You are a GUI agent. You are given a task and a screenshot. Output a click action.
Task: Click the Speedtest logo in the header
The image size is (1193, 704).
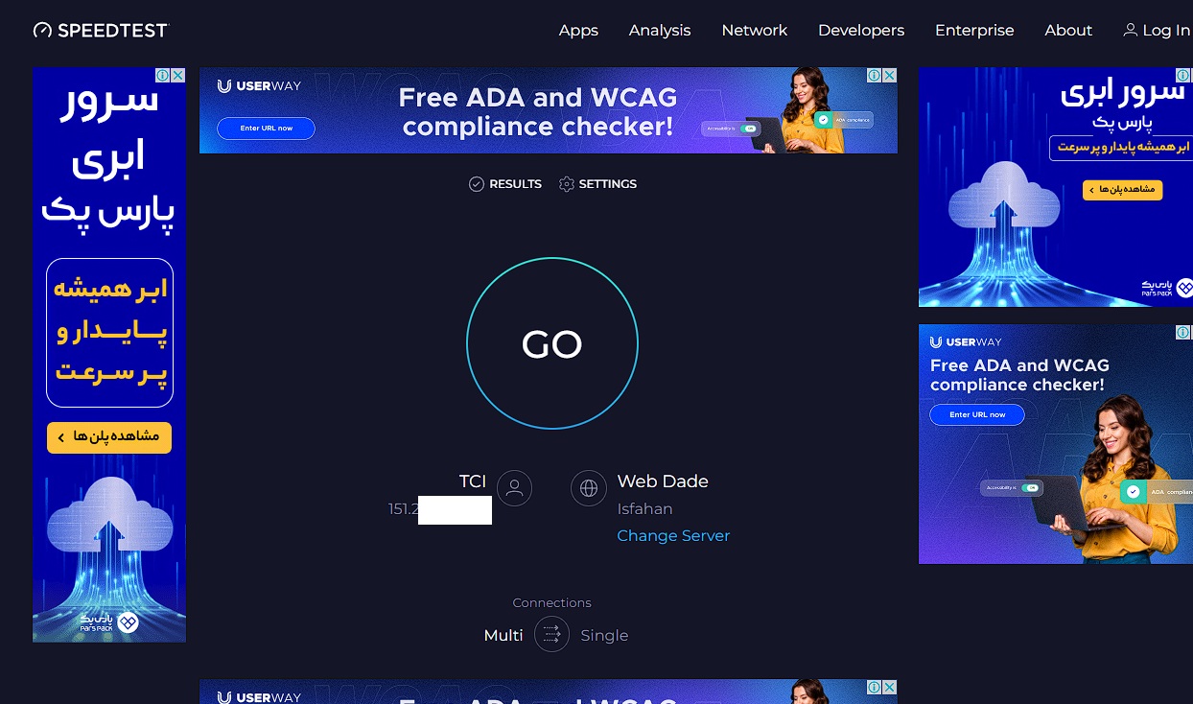click(101, 30)
